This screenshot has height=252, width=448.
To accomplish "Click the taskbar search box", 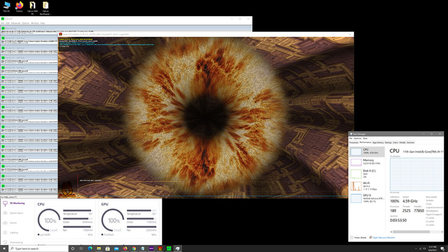I will coord(39,249).
